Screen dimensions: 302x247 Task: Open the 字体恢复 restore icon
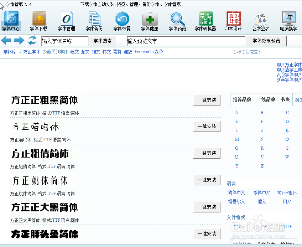(x=122, y=21)
